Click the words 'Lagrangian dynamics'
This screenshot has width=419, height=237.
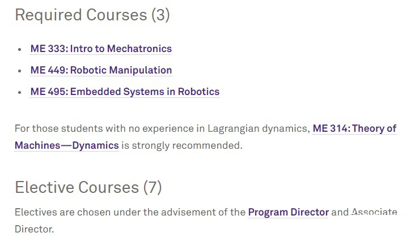click(x=259, y=128)
